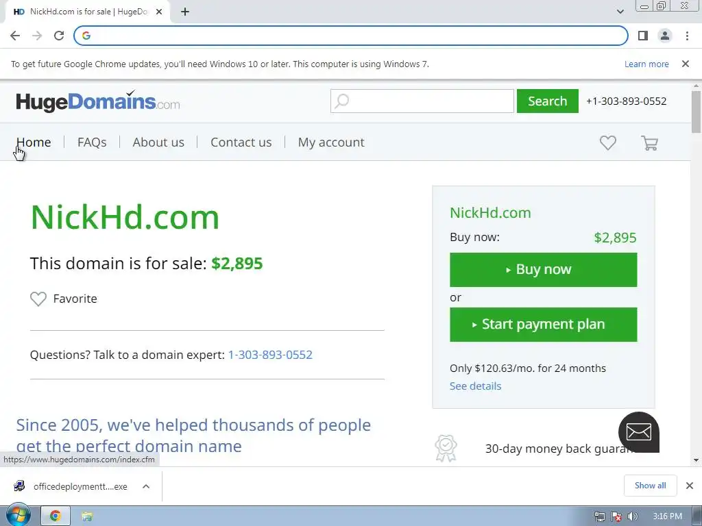Click the green Buy now button

pos(543,270)
